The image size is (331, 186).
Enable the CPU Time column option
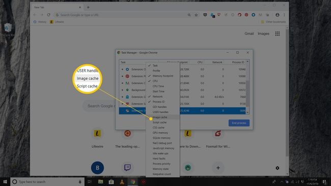tap(163, 86)
